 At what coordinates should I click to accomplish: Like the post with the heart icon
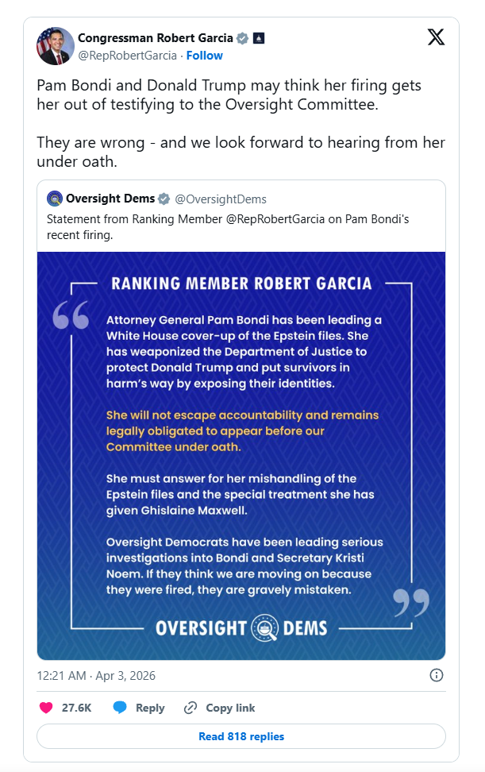click(46, 708)
